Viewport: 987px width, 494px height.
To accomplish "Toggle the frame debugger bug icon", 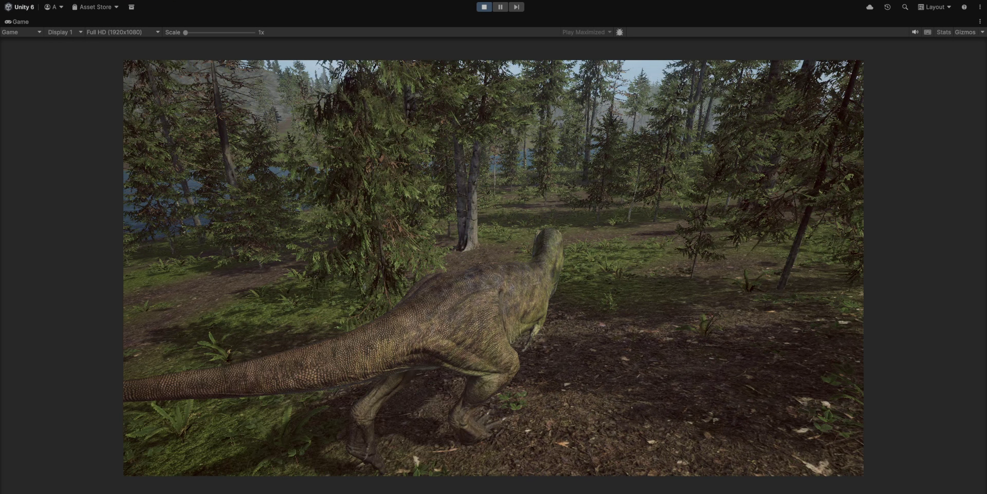I will click(x=619, y=32).
